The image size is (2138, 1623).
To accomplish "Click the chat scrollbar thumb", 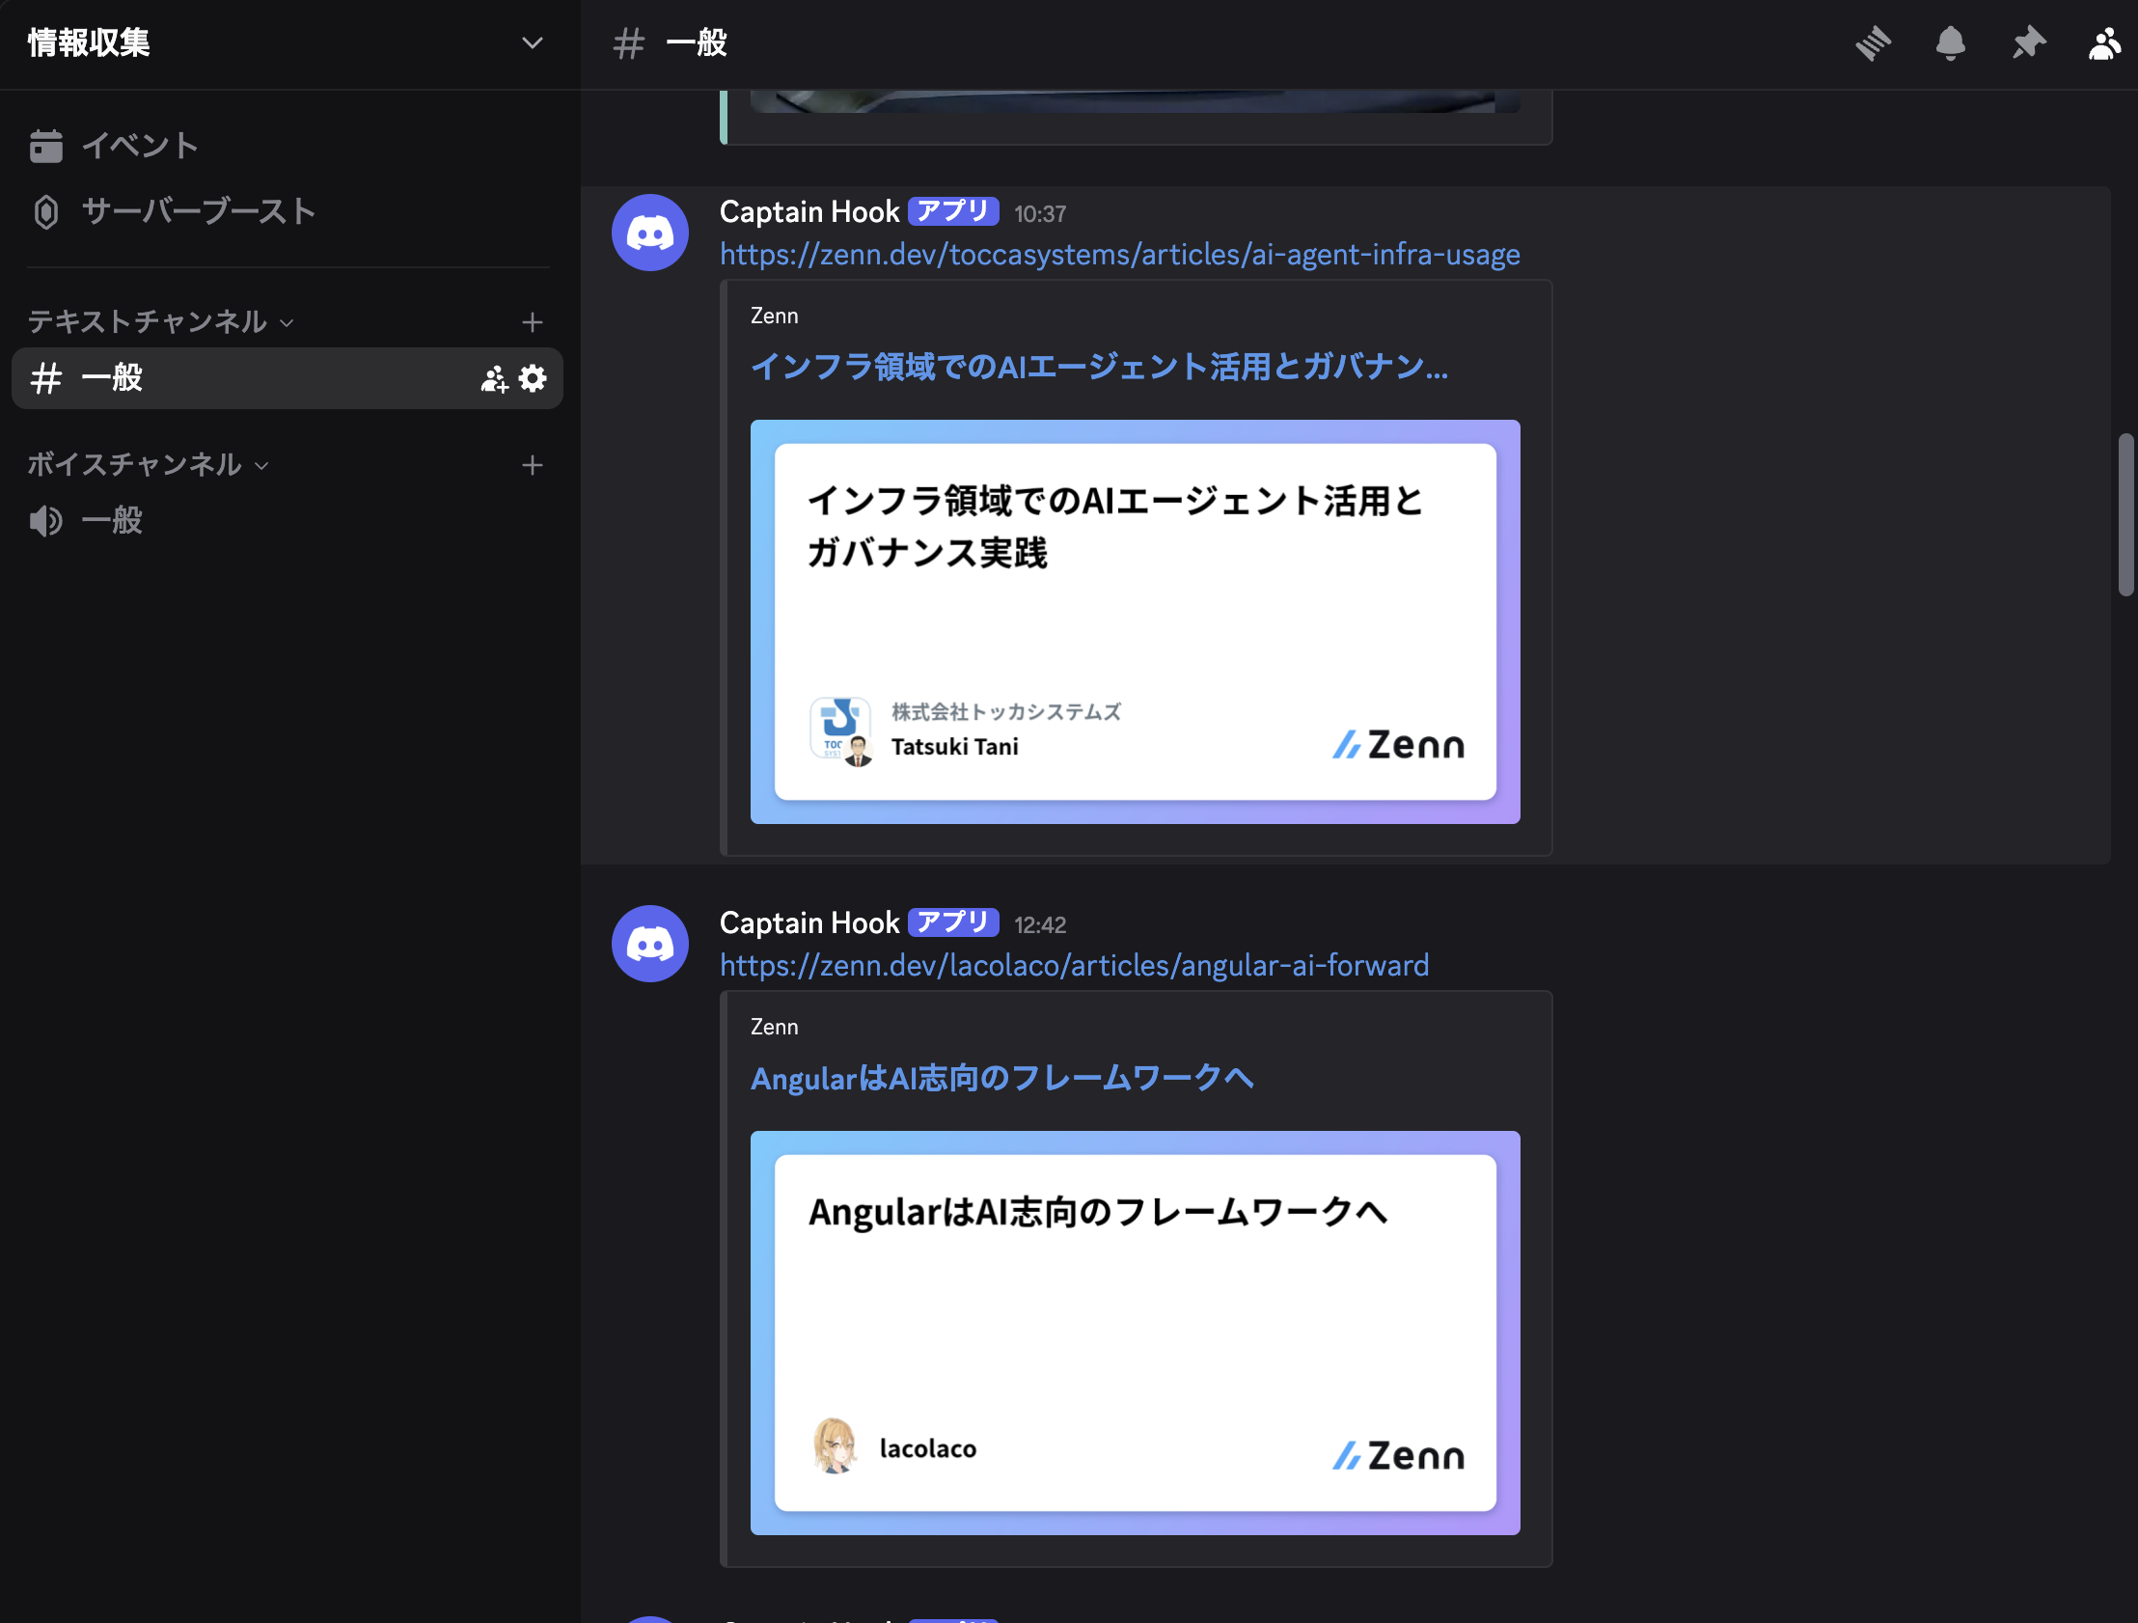I will tap(2125, 514).
